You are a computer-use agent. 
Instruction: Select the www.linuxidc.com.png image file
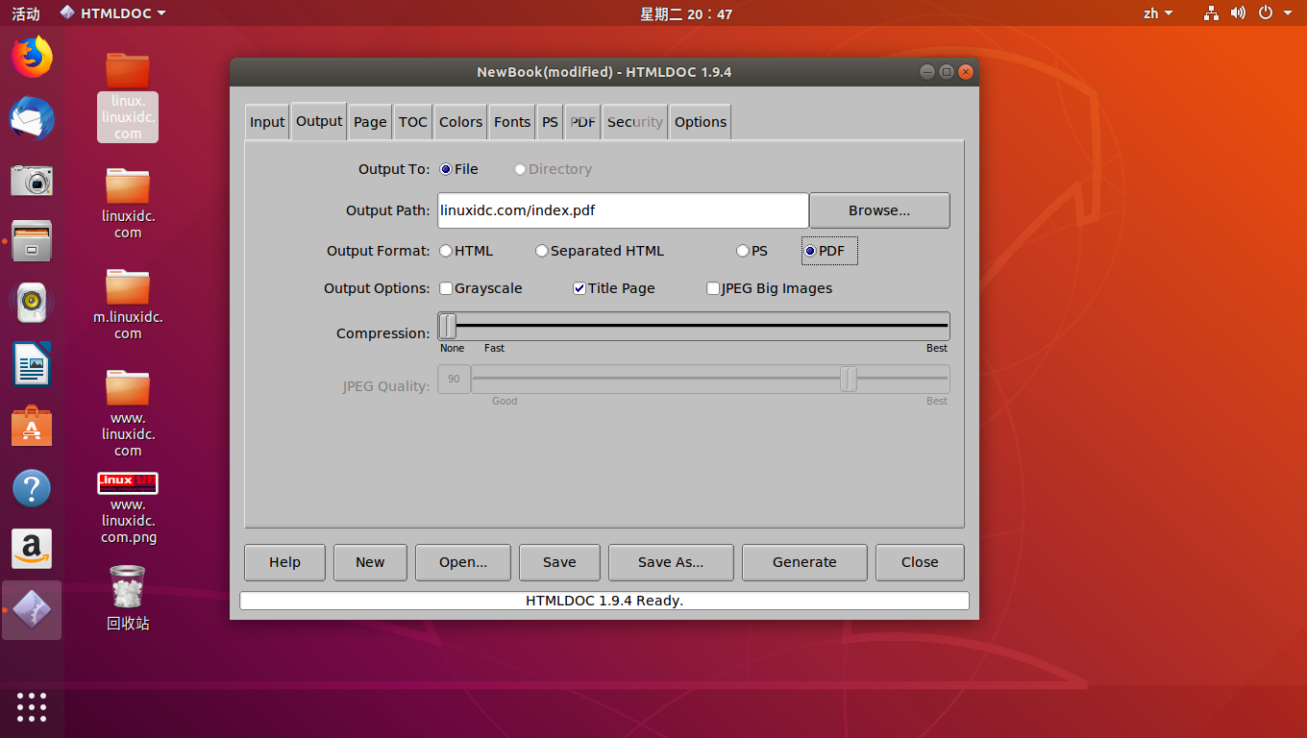(128, 508)
